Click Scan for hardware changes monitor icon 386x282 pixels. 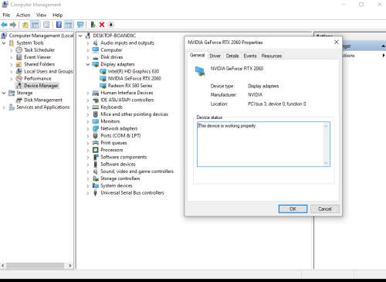coord(80,25)
